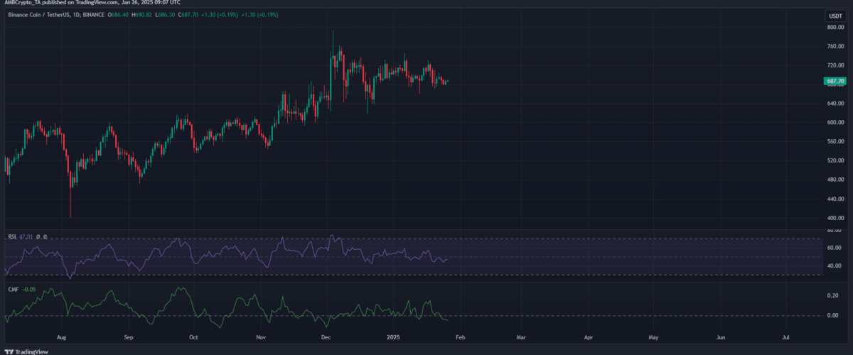Click the 687.70 current price label
Screen dimensions: 853x355
(x=834, y=82)
